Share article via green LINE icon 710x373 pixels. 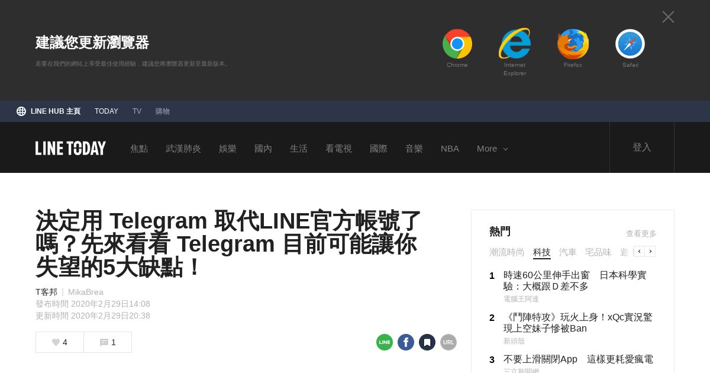click(385, 342)
